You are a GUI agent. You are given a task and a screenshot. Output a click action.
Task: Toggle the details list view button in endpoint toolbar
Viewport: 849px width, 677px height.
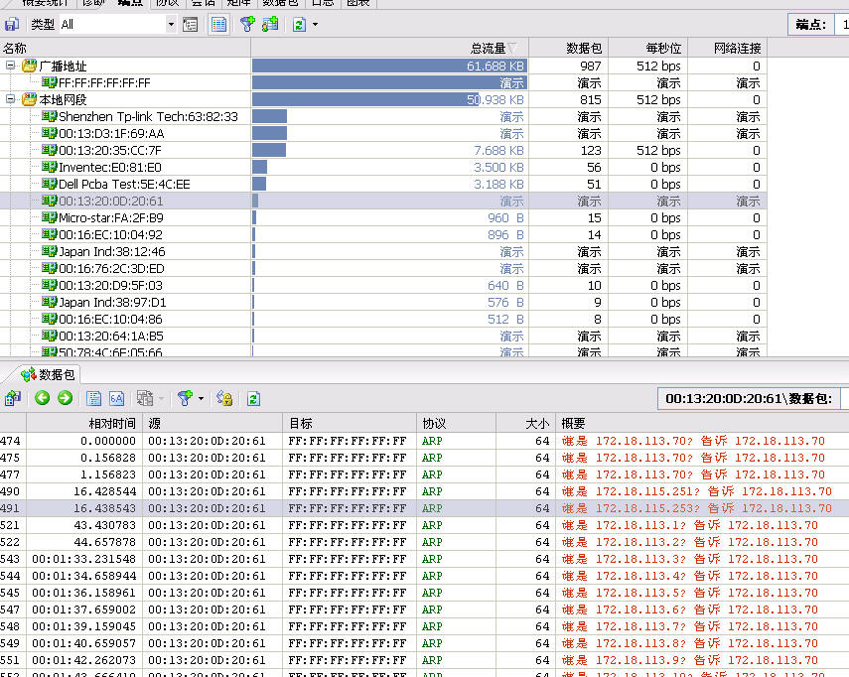[218, 24]
